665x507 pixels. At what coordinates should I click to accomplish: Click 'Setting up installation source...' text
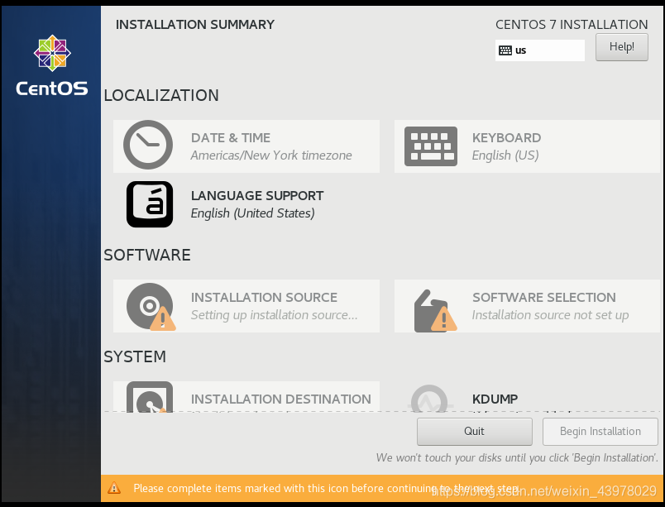(x=274, y=315)
